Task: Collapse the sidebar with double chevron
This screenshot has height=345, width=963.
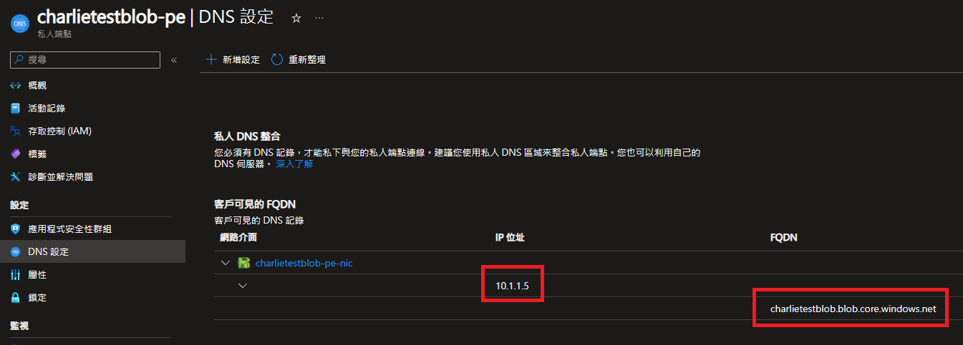Action: pyautogui.click(x=174, y=60)
